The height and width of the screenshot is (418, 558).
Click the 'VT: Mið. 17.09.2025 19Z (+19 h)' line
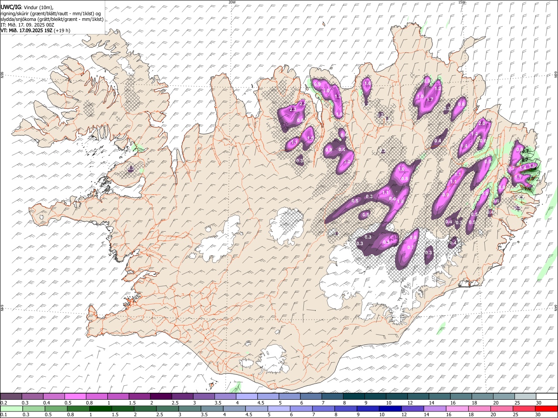(x=35, y=30)
